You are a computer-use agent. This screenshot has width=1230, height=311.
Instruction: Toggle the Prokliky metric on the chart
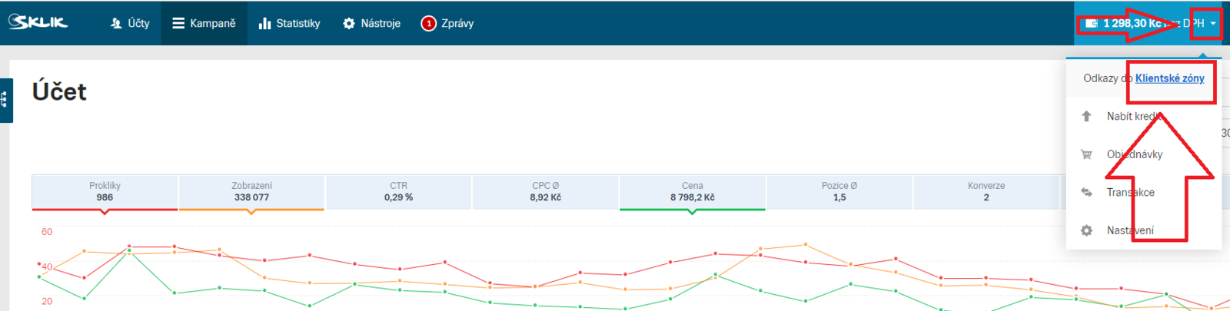[105, 192]
